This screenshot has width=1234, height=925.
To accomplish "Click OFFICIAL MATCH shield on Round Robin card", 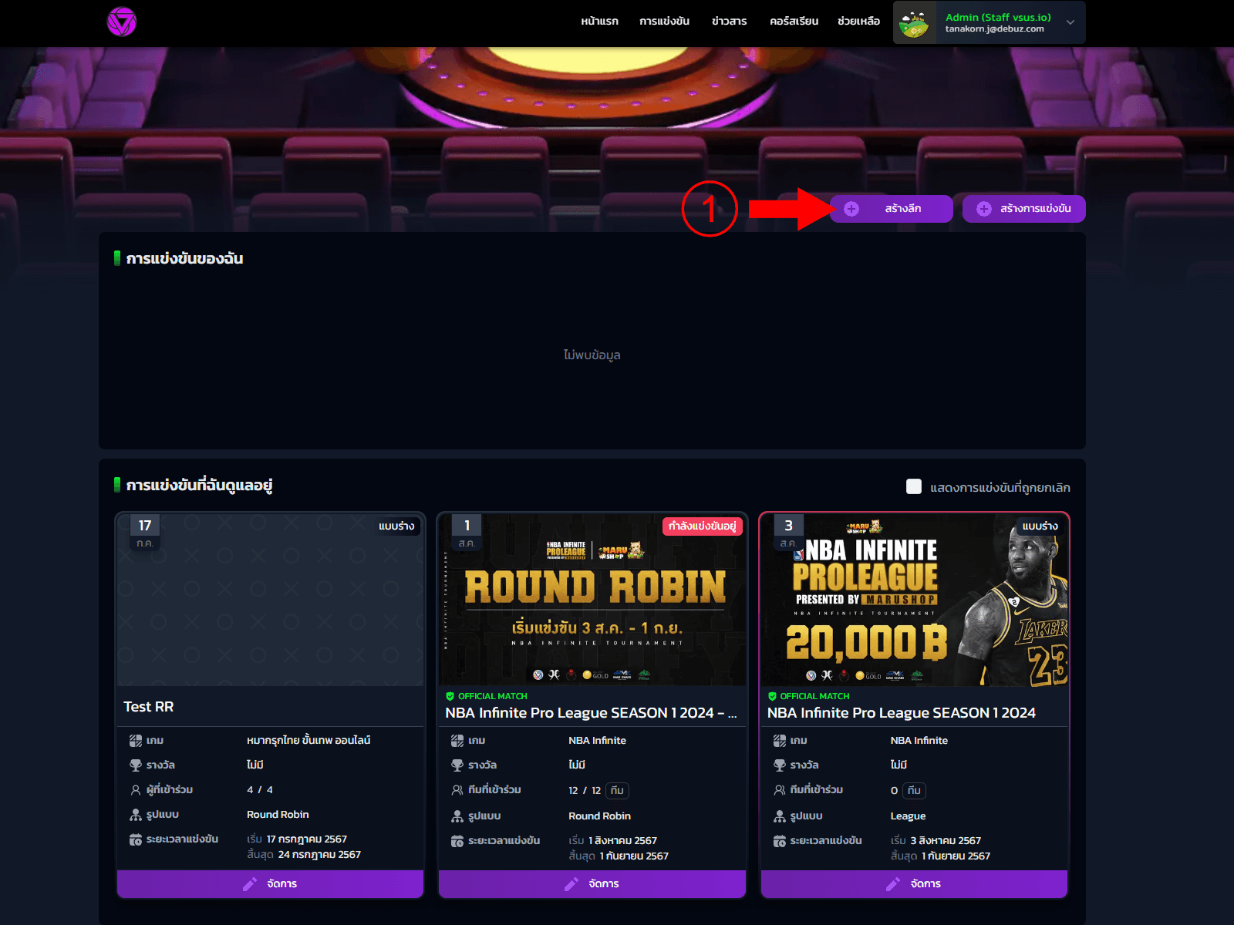I will 450,696.
